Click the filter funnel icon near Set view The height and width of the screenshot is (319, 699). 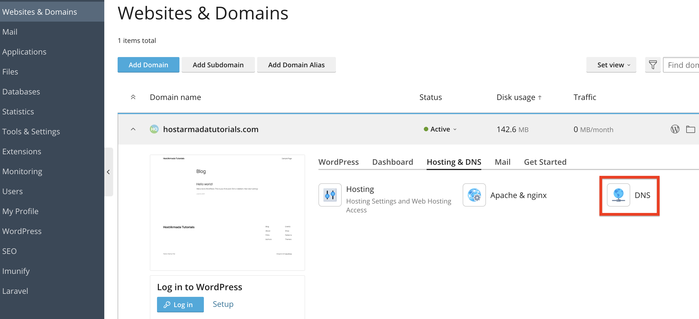[x=653, y=65]
